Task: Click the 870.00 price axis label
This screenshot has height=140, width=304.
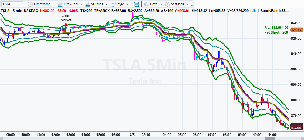Action: pos(296,115)
